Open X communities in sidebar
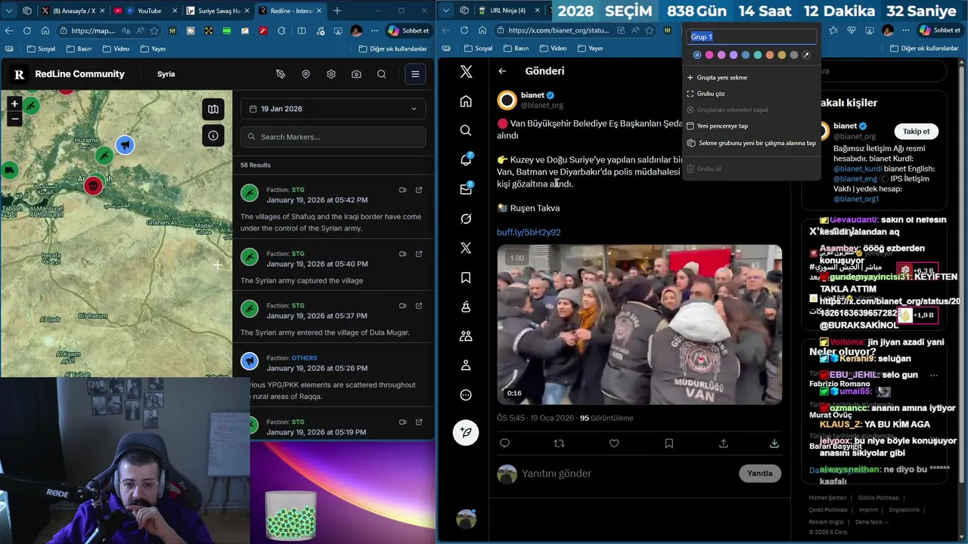Screen dimensions: 968x544 coord(466,336)
